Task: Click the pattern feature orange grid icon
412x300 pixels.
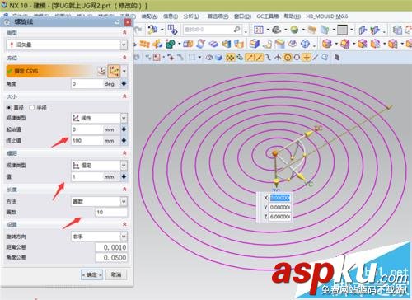Action: coord(144,44)
